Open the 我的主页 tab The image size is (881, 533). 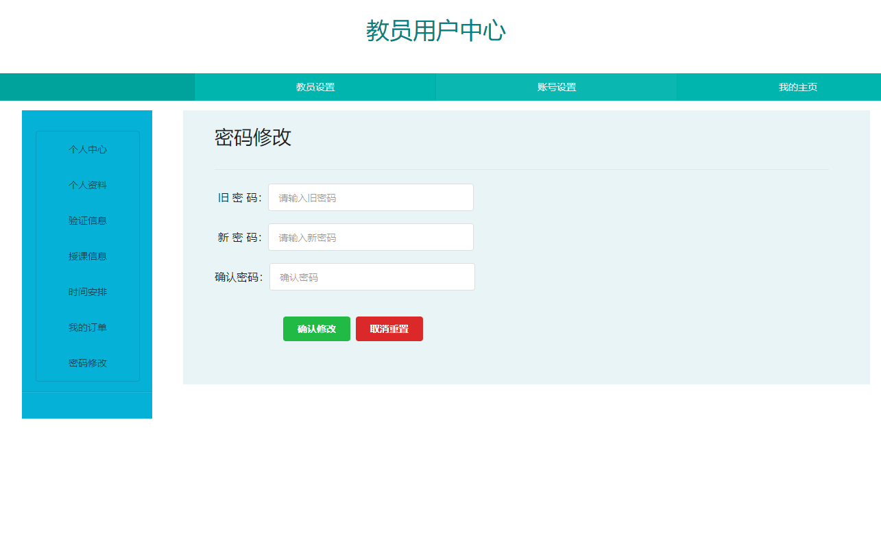pos(796,87)
